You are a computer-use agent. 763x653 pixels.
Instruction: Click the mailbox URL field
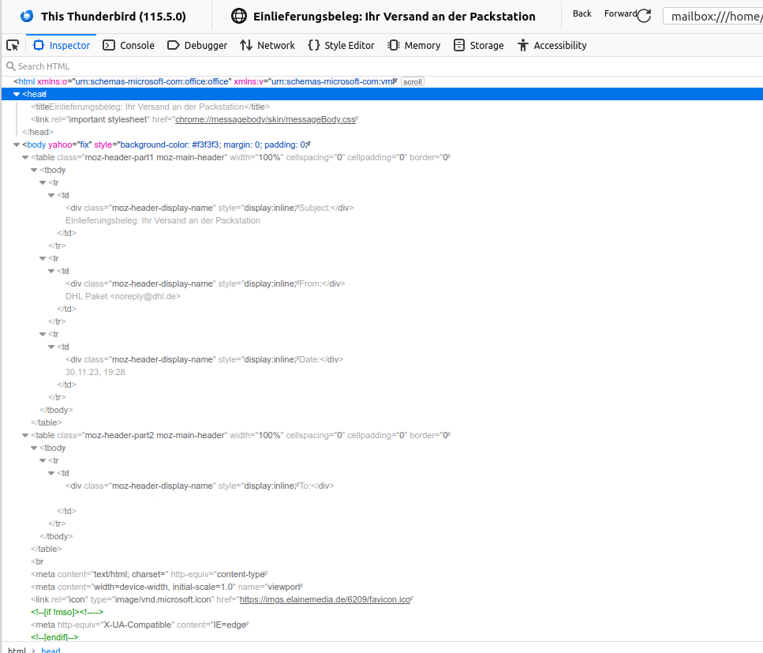pyautogui.click(x=713, y=16)
